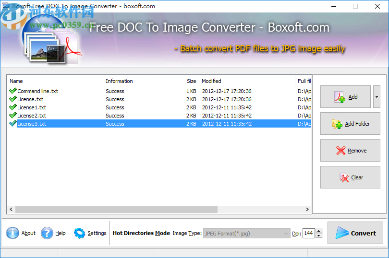Click the checkmark beside License2.txt

click(x=13, y=115)
